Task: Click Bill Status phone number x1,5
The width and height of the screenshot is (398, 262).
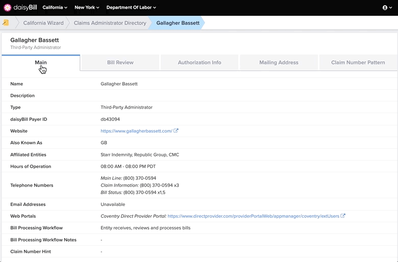Action: tap(144, 192)
